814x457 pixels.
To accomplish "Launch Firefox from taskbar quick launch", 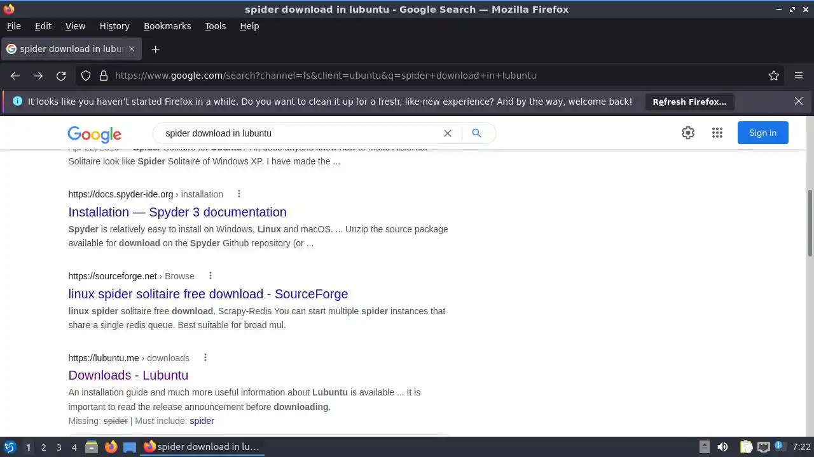I will coord(111,447).
